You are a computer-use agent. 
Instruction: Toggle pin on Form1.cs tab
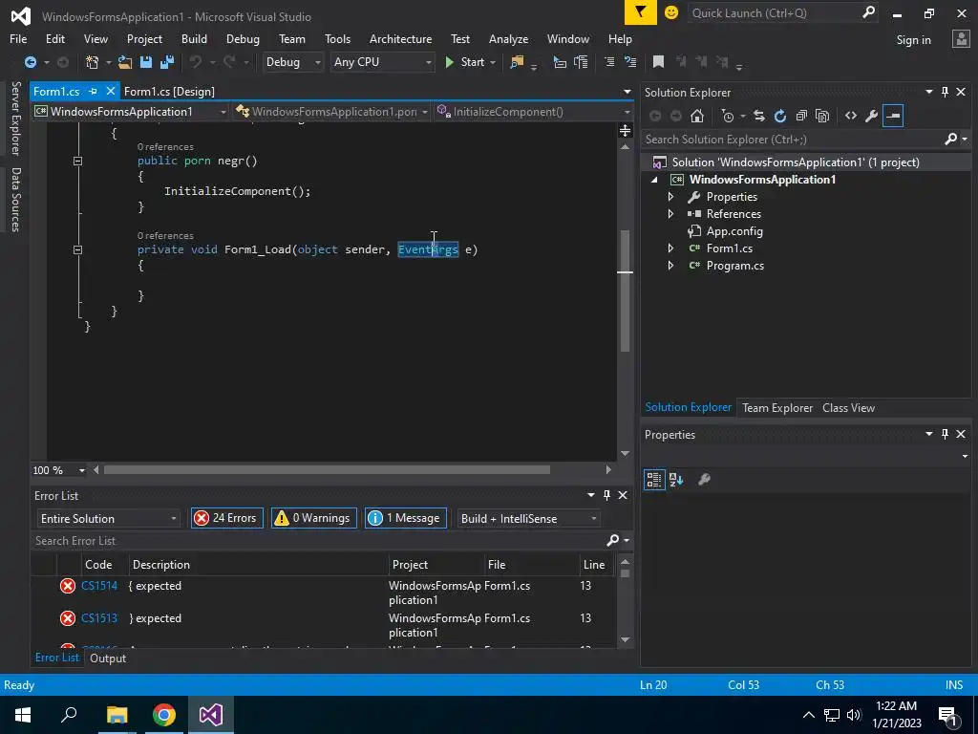coord(93,91)
